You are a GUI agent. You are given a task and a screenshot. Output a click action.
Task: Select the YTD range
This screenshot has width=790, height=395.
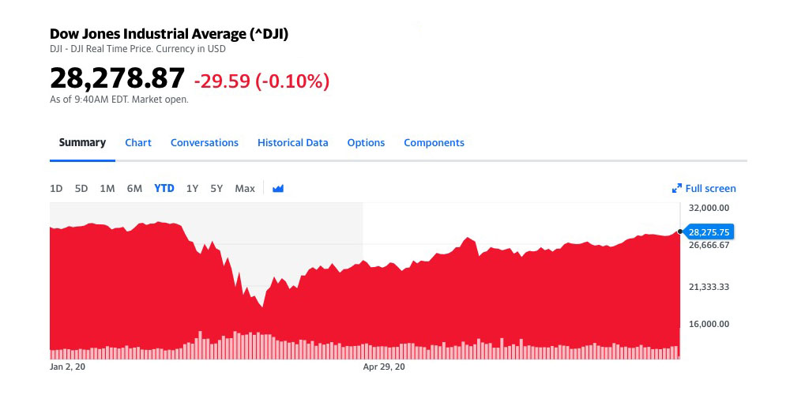pos(164,189)
